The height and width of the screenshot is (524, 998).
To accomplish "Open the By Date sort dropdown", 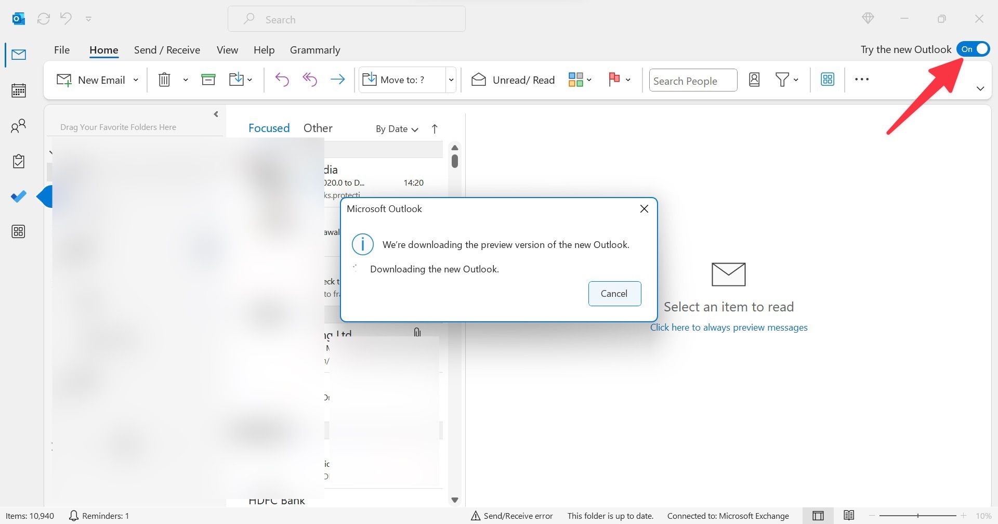I will [x=397, y=129].
